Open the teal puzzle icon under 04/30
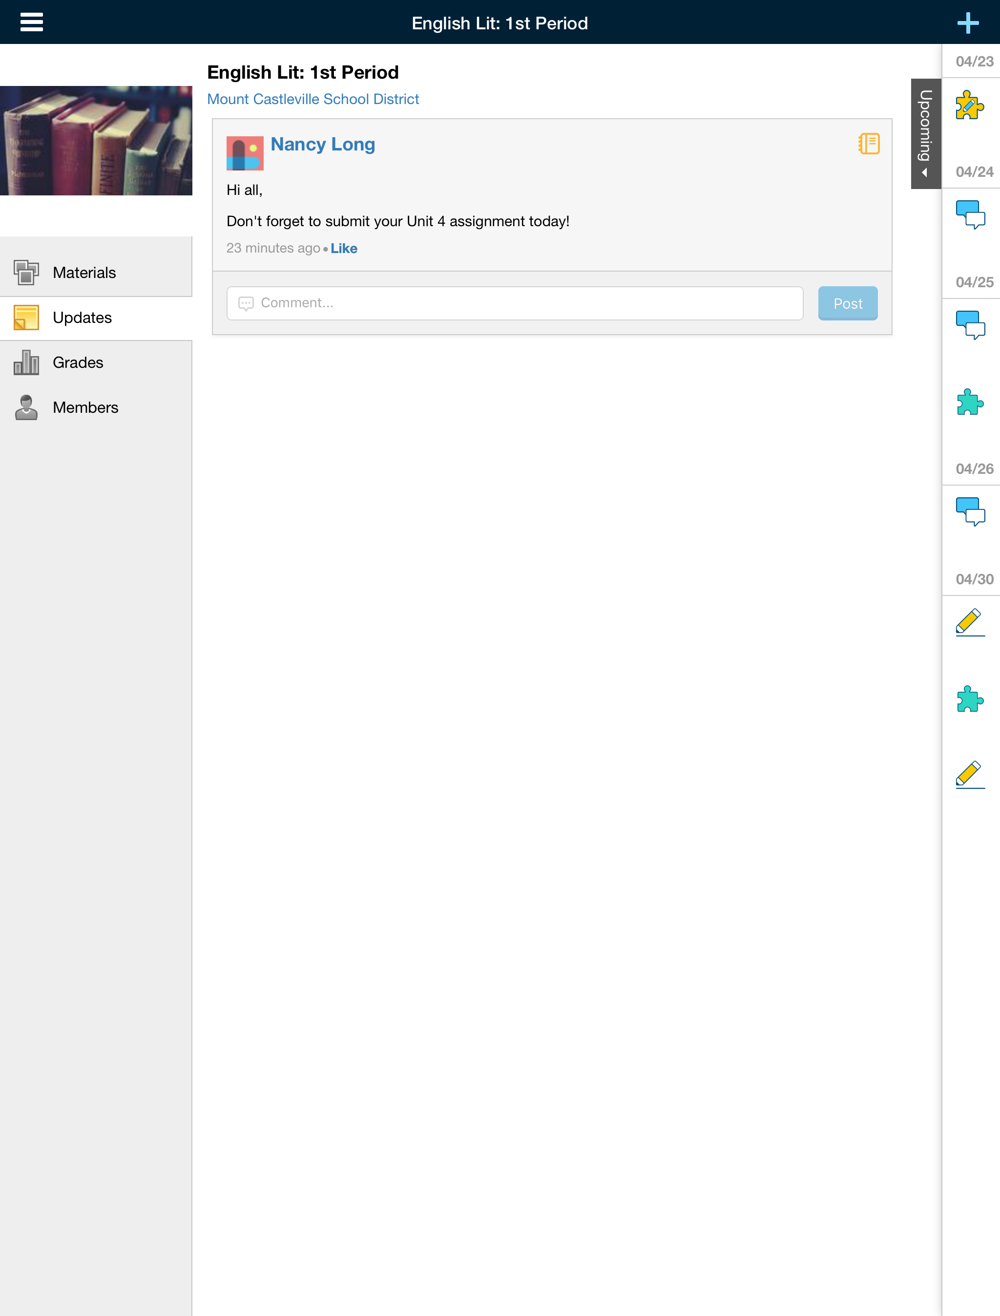Viewport: 1000px width, 1316px height. pos(970,699)
